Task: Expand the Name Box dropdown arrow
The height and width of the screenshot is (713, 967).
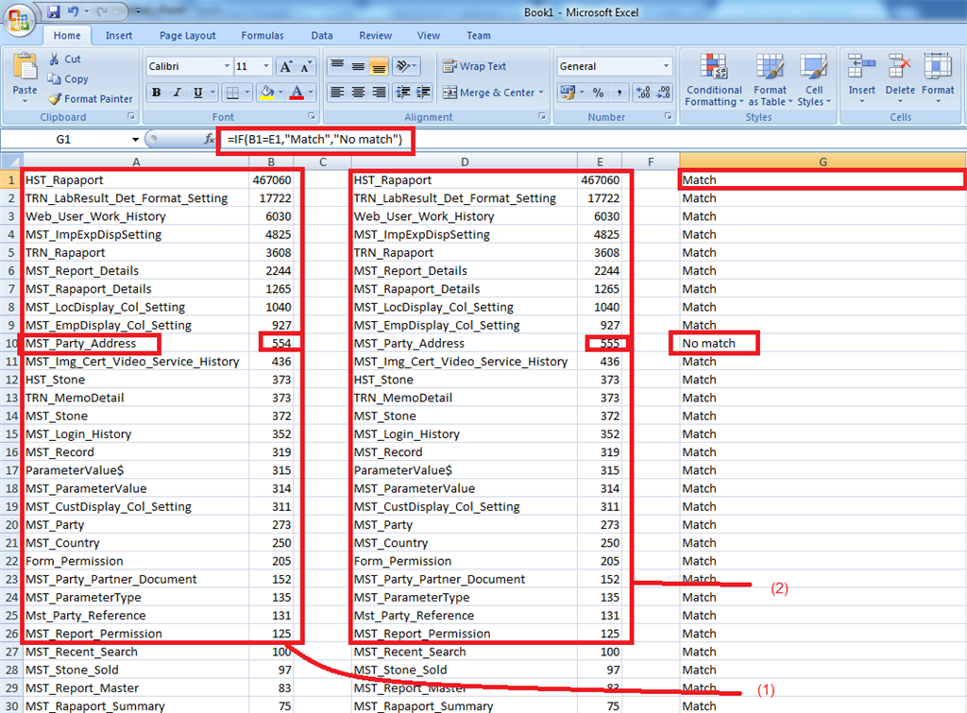Action: 135,140
